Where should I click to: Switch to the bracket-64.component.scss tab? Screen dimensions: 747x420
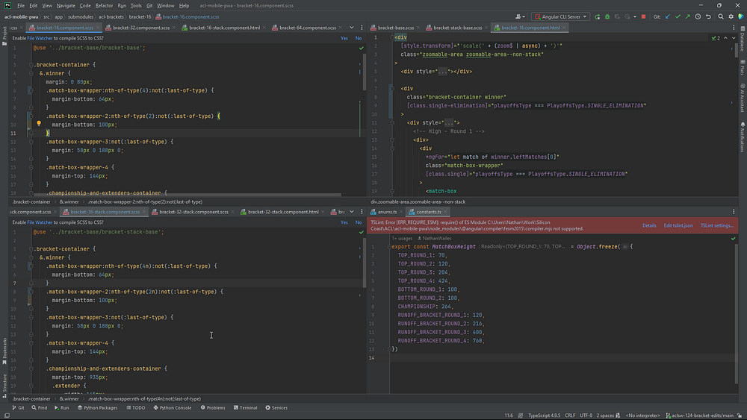point(306,28)
